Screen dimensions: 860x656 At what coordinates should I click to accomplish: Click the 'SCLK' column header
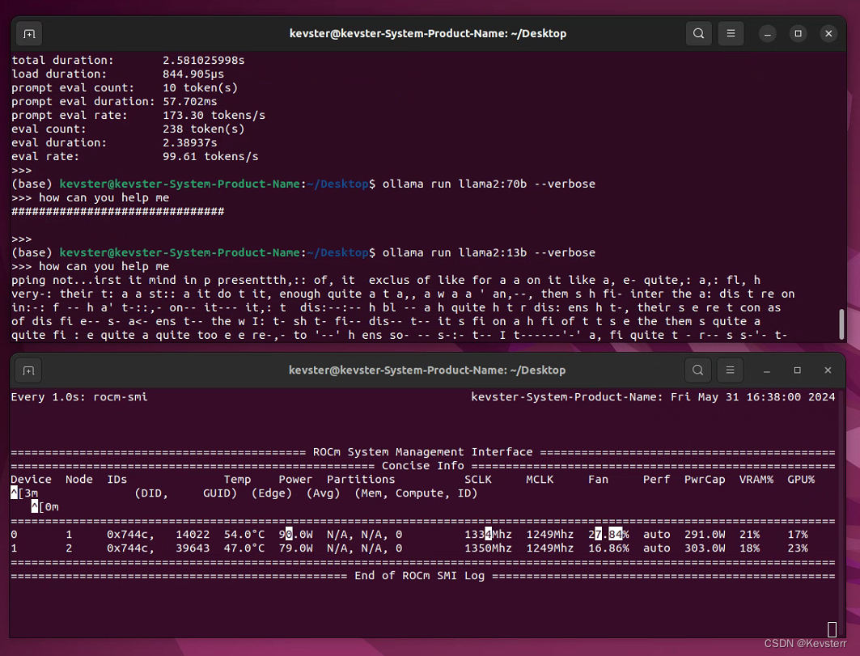(478, 480)
